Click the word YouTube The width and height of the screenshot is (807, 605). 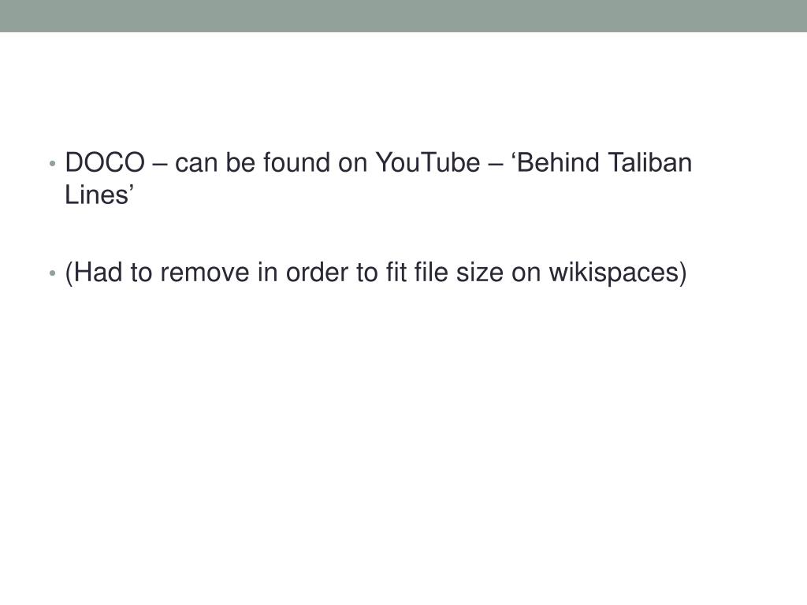point(417,163)
